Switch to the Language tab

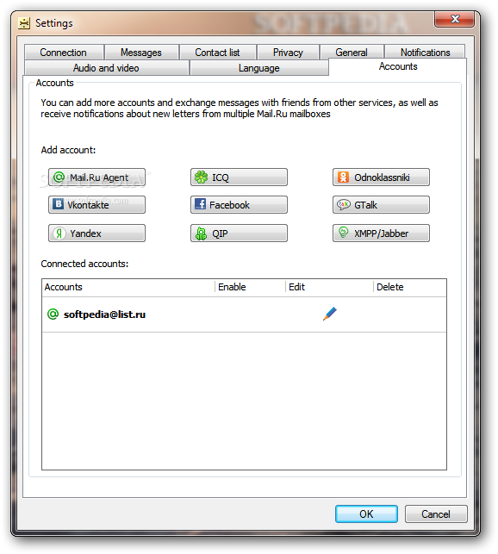[x=259, y=68]
